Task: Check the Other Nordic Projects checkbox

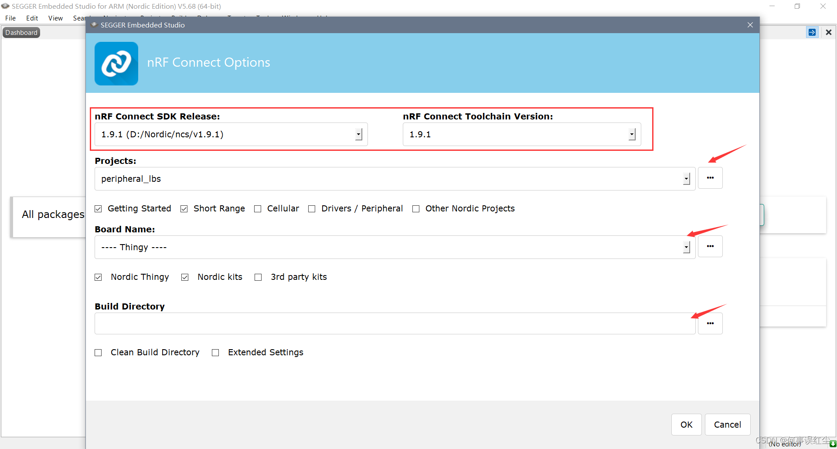Action: point(416,209)
